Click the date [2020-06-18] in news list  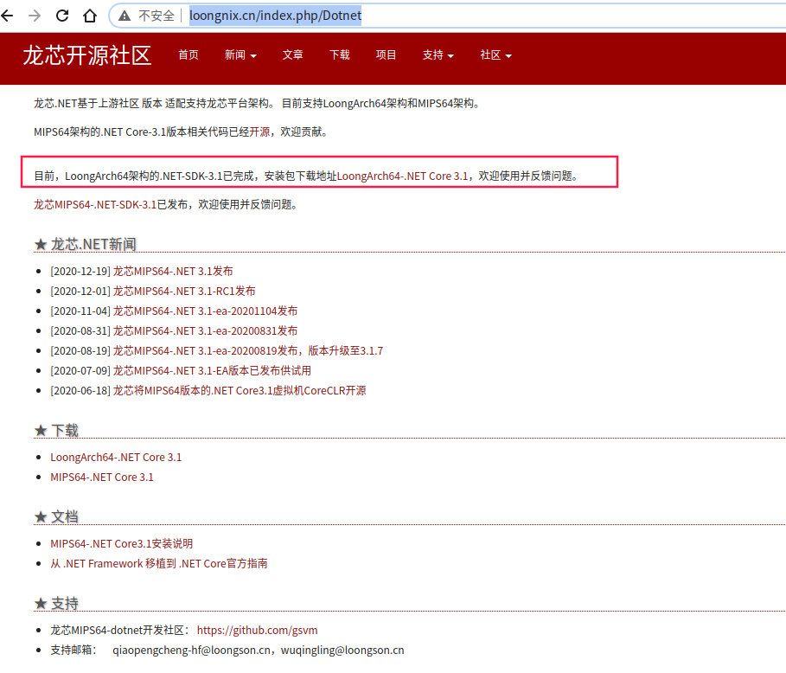point(80,391)
